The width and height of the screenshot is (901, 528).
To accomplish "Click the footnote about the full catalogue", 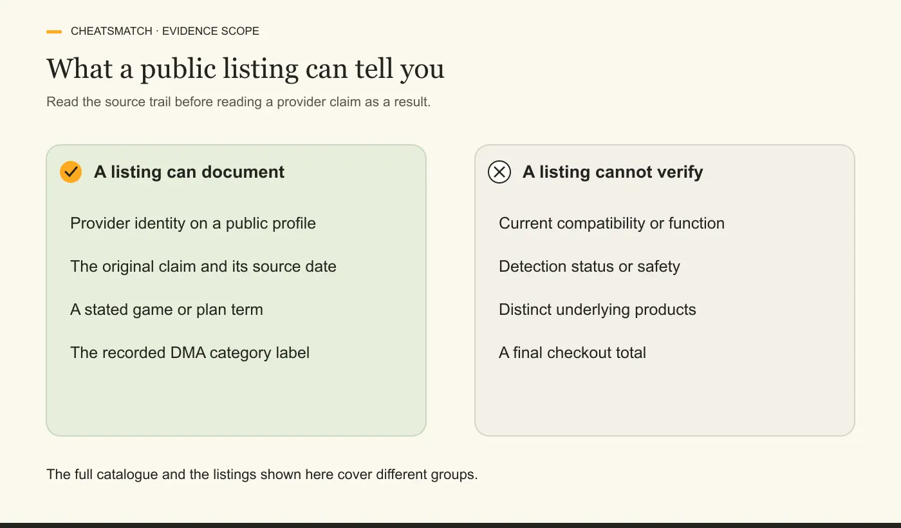I will (x=262, y=475).
